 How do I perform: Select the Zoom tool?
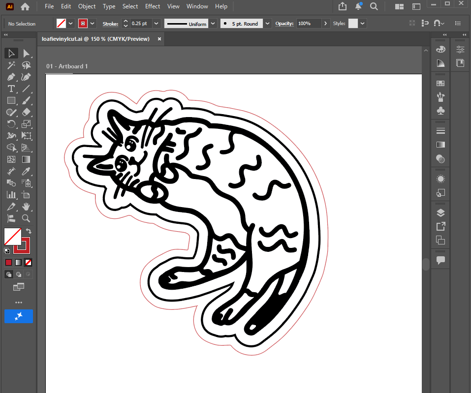27,218
